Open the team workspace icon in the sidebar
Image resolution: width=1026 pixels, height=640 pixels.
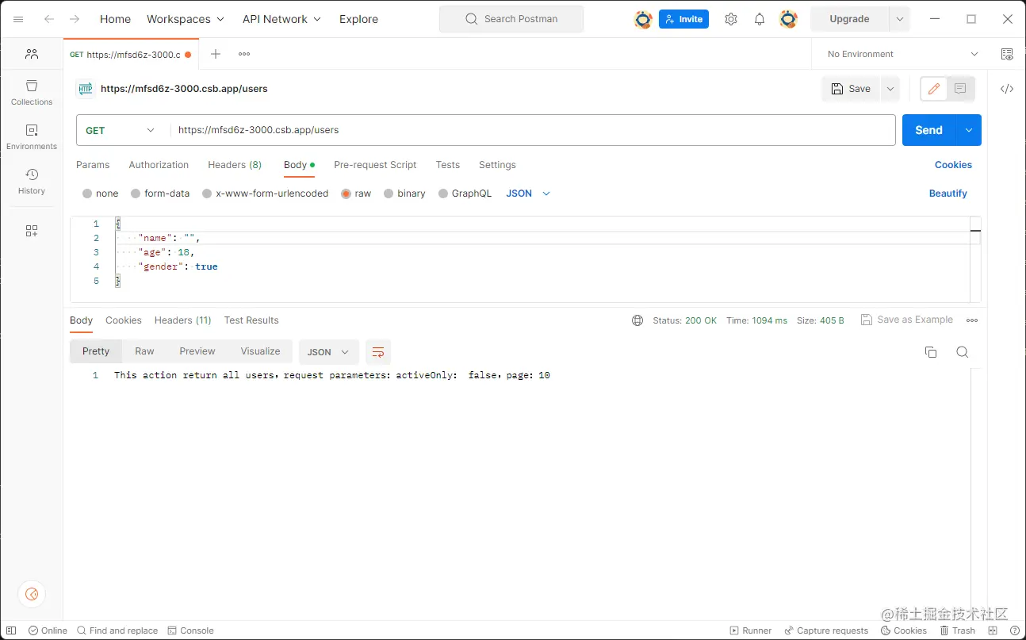coord(32,54)
